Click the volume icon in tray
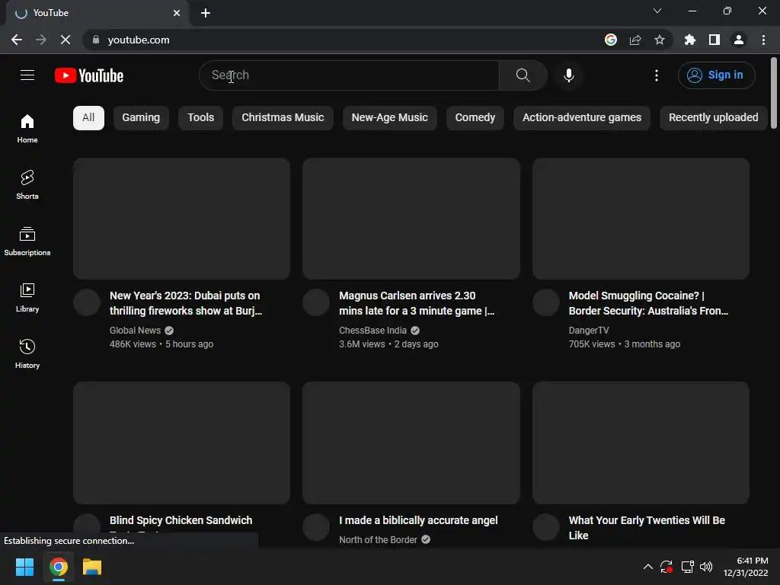This screenshot has width=780, height=585. coord(706,567)
